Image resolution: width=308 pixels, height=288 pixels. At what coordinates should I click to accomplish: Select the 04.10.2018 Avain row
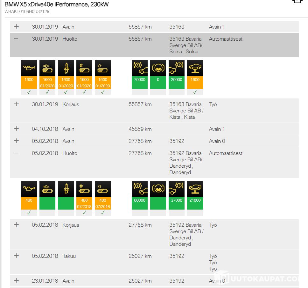pos(154,129)
